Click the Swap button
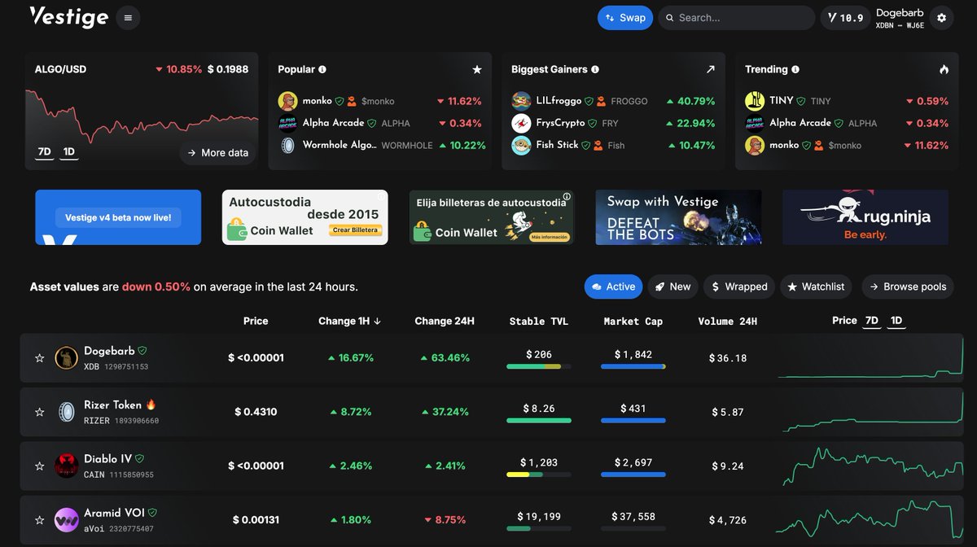Image resolution: width=977 pixels, height=547 pixels. click(x=625, y=18)
